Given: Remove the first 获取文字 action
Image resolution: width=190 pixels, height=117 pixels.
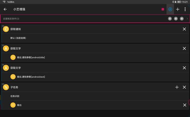Looking at the screenshot, I should click(x=184, y=49).
